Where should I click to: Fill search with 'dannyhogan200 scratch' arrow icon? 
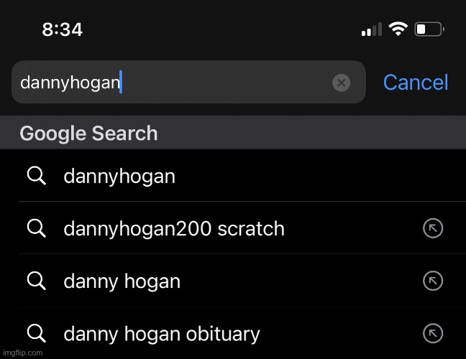(432, 229)
